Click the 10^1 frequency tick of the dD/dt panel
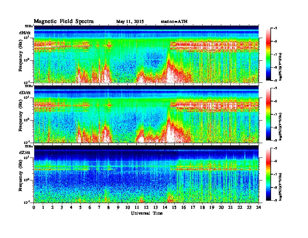Viewport: 308px width, 238px height. coord(26,97)
